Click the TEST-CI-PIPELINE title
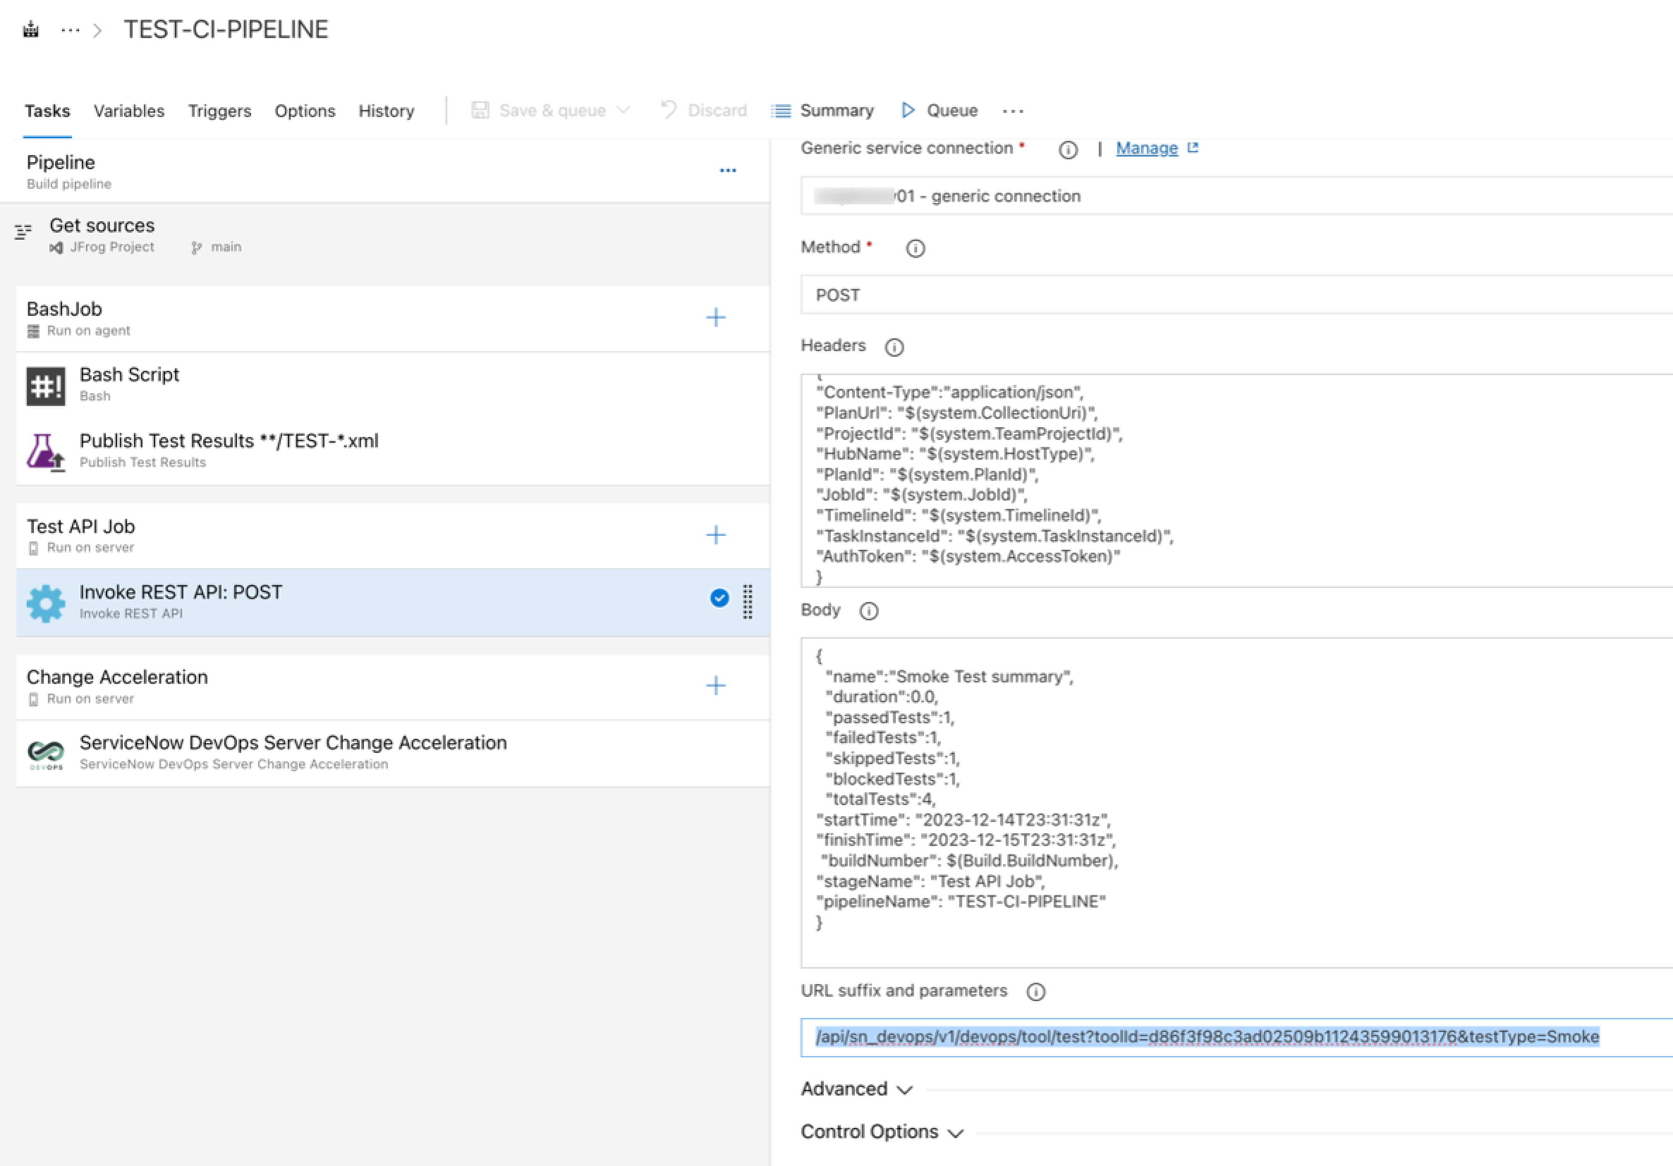Viewport: 1673px width, 1166px height. point(226,30)
